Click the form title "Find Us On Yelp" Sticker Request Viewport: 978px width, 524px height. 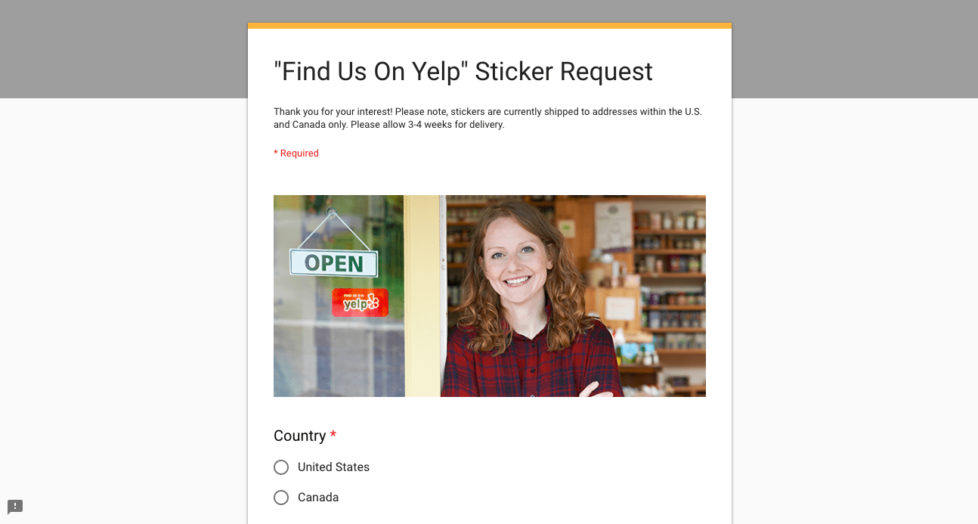coord(463,71)
